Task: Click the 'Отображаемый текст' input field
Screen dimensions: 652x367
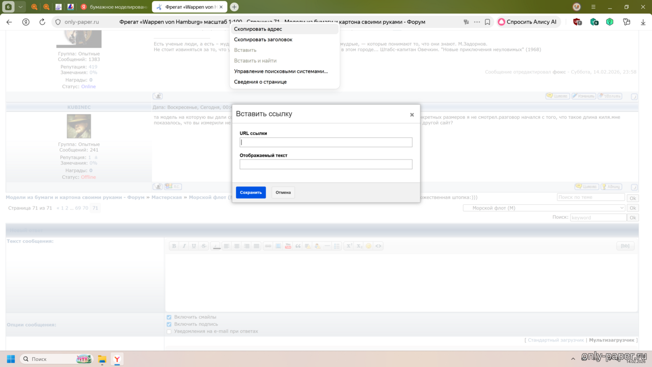Action: 326,164
